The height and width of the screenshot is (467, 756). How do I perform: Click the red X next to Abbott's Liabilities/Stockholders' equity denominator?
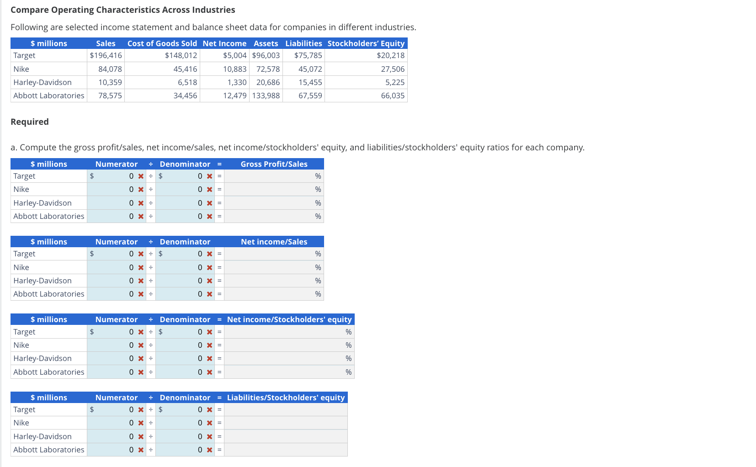click(x=209, y=450)
